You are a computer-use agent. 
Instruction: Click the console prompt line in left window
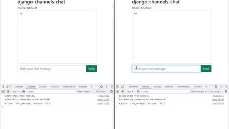[x=57, y=107]
